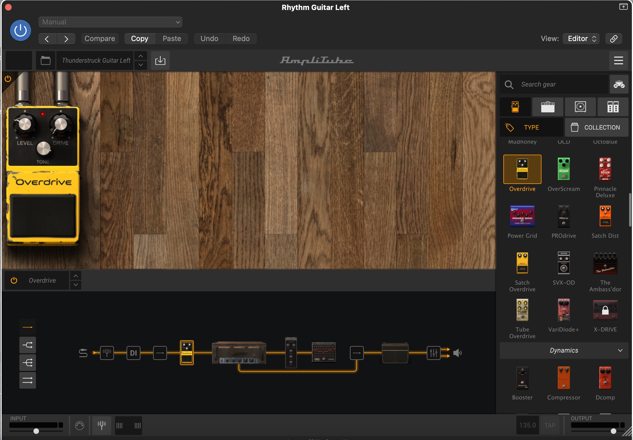Click the Copy button

pos(140,39)
